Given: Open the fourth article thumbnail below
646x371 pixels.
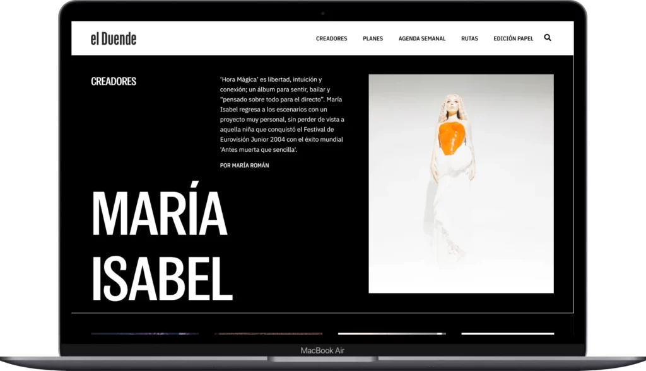Looking at the screenshot, I should click(x=507, y=334).
